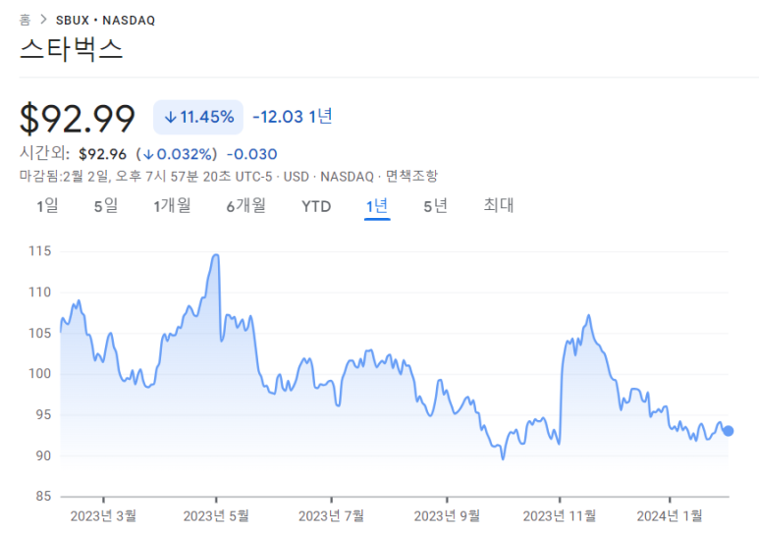Click the 105 y-axis label
This screenshot has width=759, height=533.
click(39, 333)
